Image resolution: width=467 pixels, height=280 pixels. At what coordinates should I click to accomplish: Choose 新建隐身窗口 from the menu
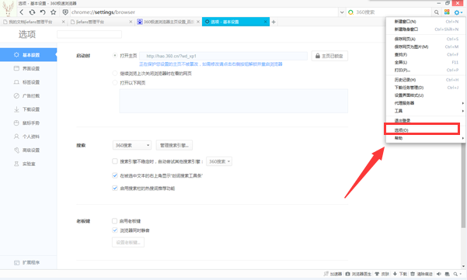point(425,29)
